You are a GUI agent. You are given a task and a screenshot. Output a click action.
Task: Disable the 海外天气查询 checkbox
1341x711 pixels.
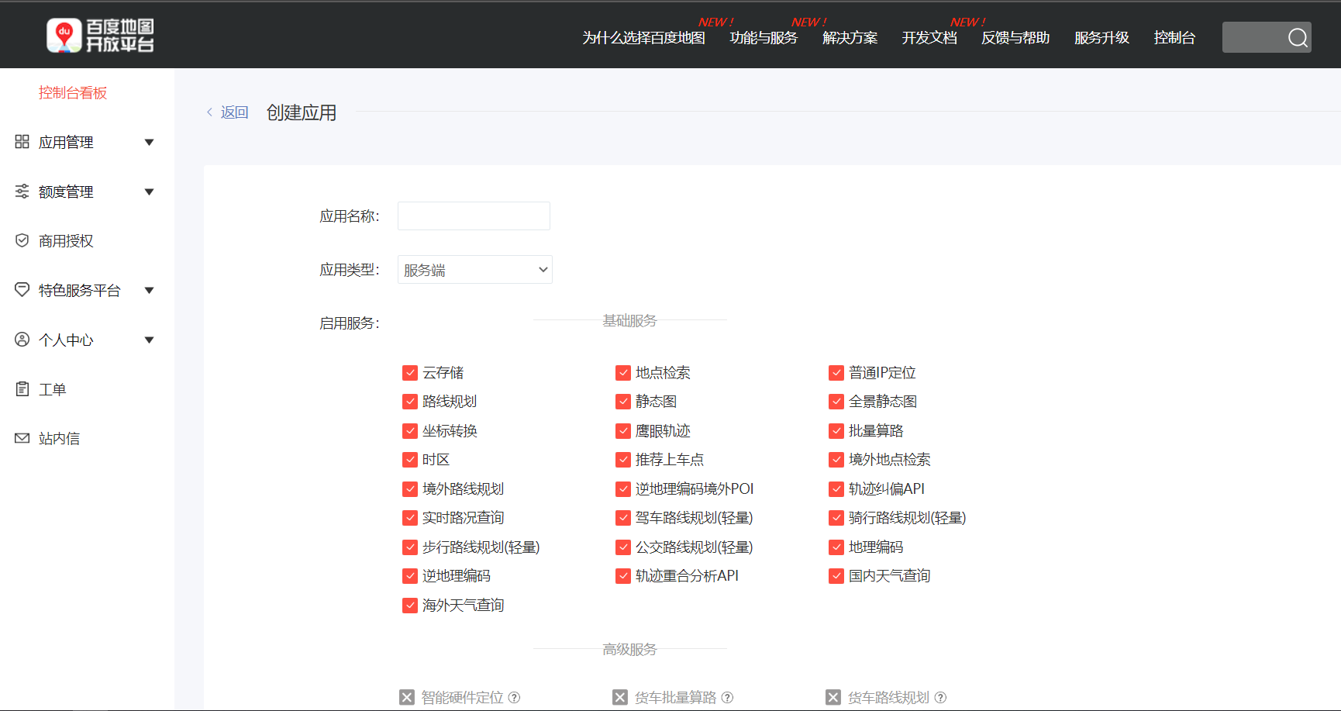pyautogui.click(x=410, y=606)
